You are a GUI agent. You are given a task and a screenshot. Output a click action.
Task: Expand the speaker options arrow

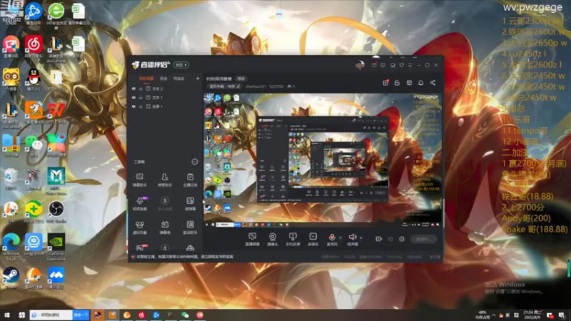tap(361, 238)
